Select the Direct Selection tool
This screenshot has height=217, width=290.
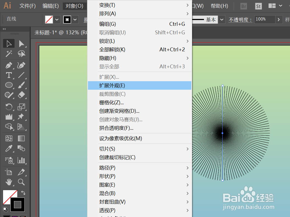pos(21,44)
